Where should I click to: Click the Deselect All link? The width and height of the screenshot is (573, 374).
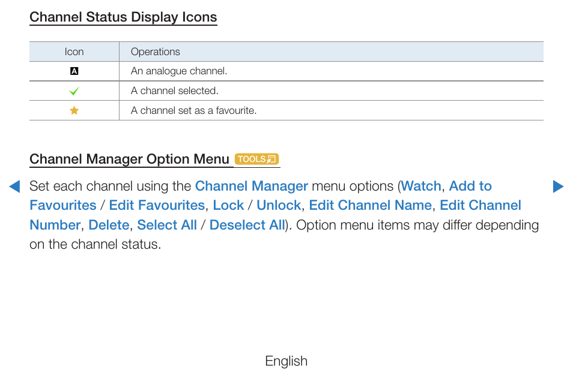click(x=247, y=225)
